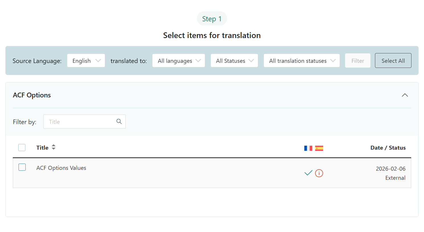Click the Step 1 badge
The height and width of the screenshot is (232, 424).
pos(212,19)
